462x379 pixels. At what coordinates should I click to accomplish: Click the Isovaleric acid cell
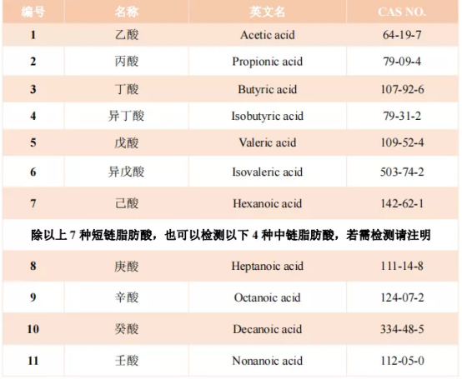pyautogui.click(x=267, y=172)
